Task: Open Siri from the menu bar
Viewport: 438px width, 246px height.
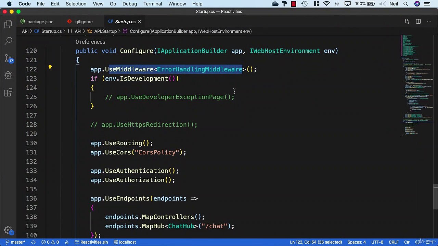Action: [x=417, y=4]
